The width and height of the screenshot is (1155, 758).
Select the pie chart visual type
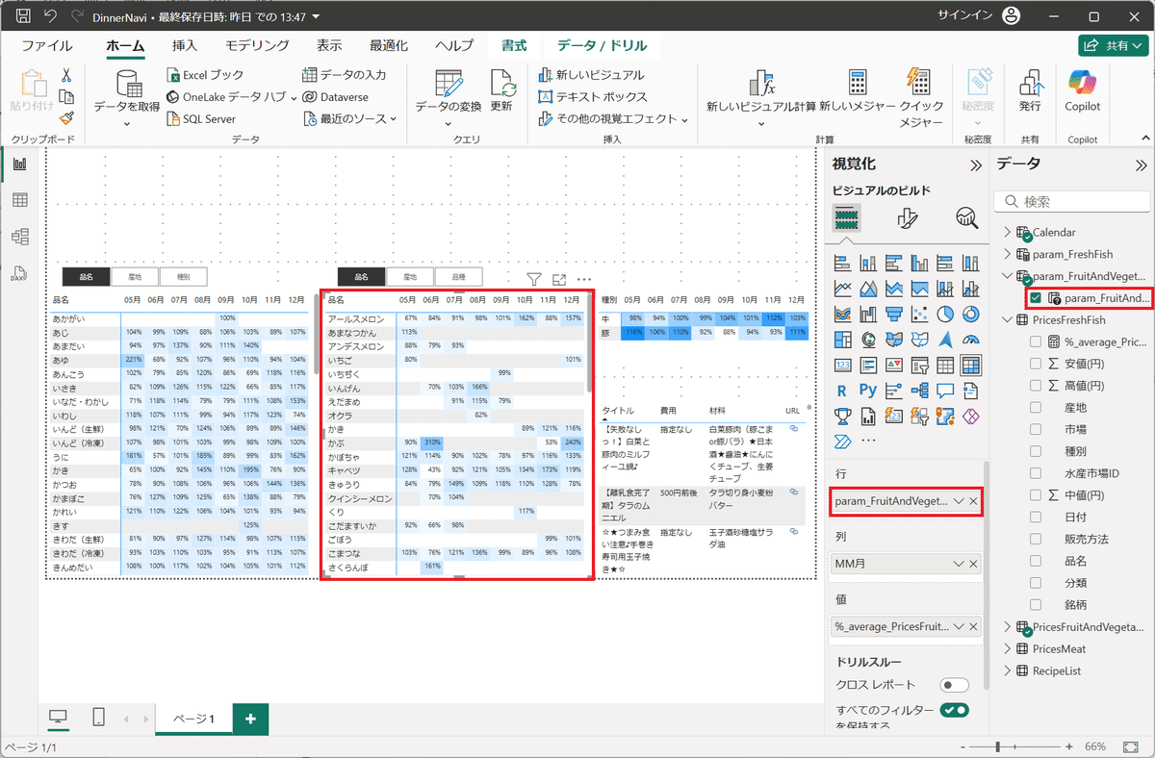coord(945,314)
